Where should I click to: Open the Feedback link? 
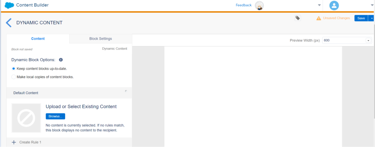244,5
